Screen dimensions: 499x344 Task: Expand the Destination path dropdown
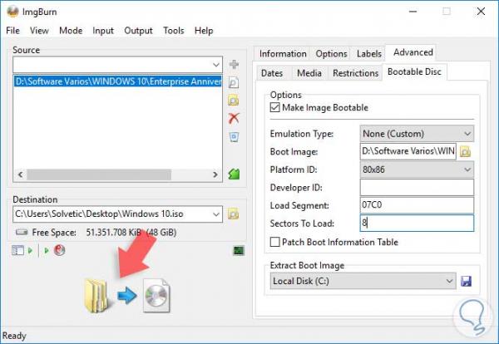tap(216, 214)
